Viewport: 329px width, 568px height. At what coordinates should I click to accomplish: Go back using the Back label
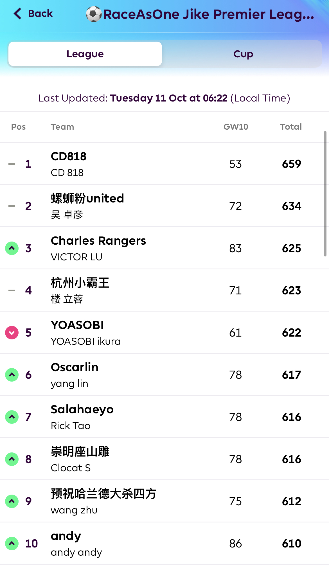click(x=40, y=13)
